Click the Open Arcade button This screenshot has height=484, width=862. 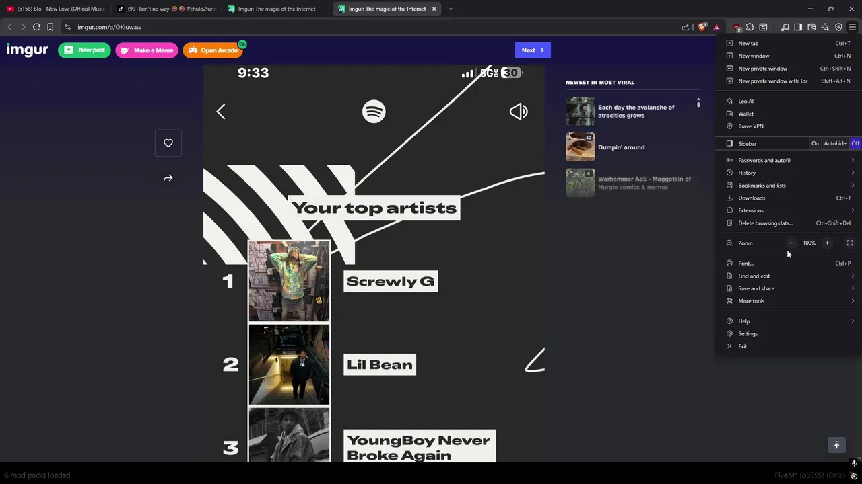point(213,50)
